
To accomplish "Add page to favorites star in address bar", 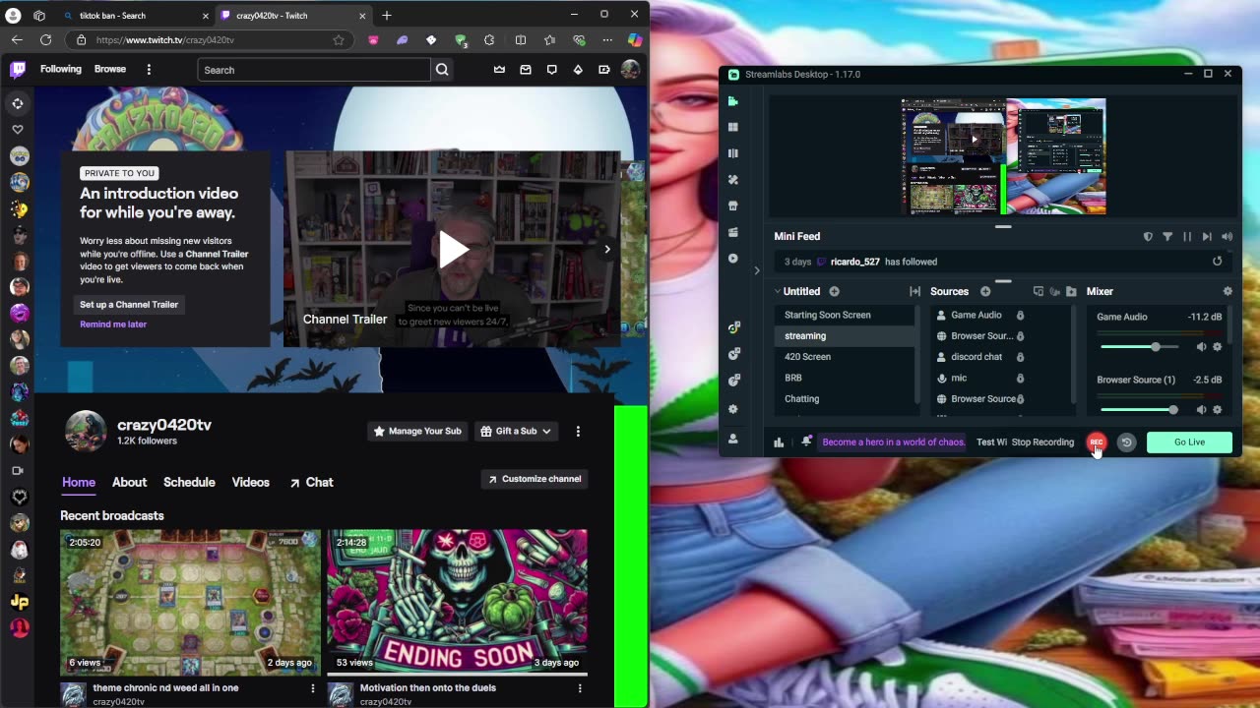I will point(339,40).
